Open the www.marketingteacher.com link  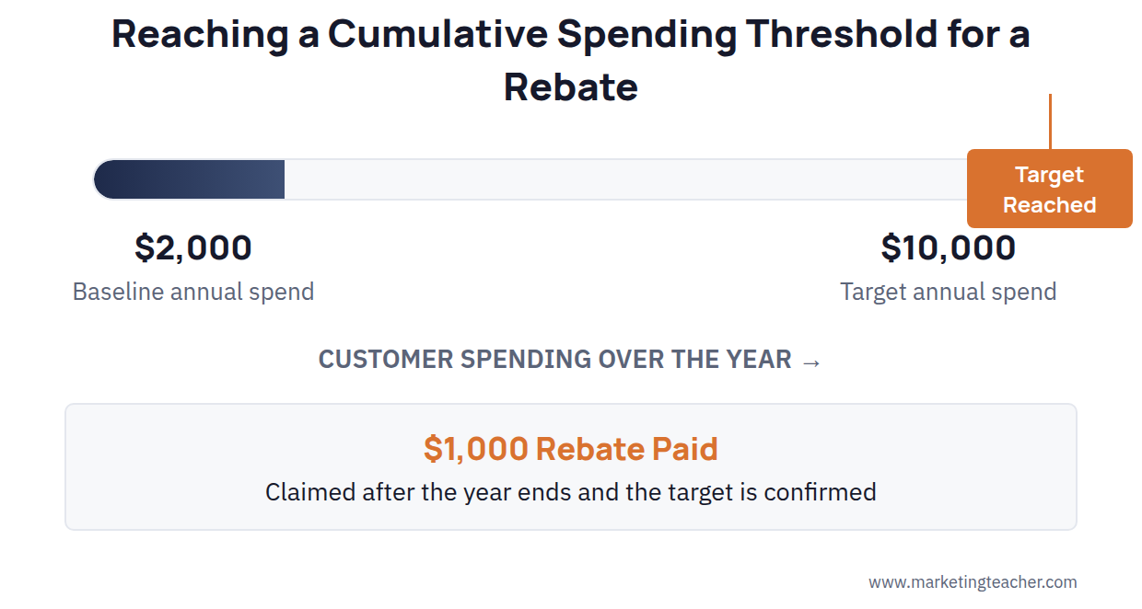coord(973,582)
